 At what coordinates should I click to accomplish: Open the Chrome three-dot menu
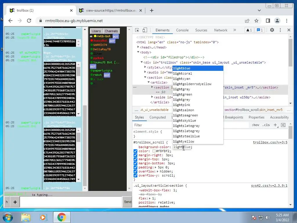pyautogui.click(x=287, y=21)
